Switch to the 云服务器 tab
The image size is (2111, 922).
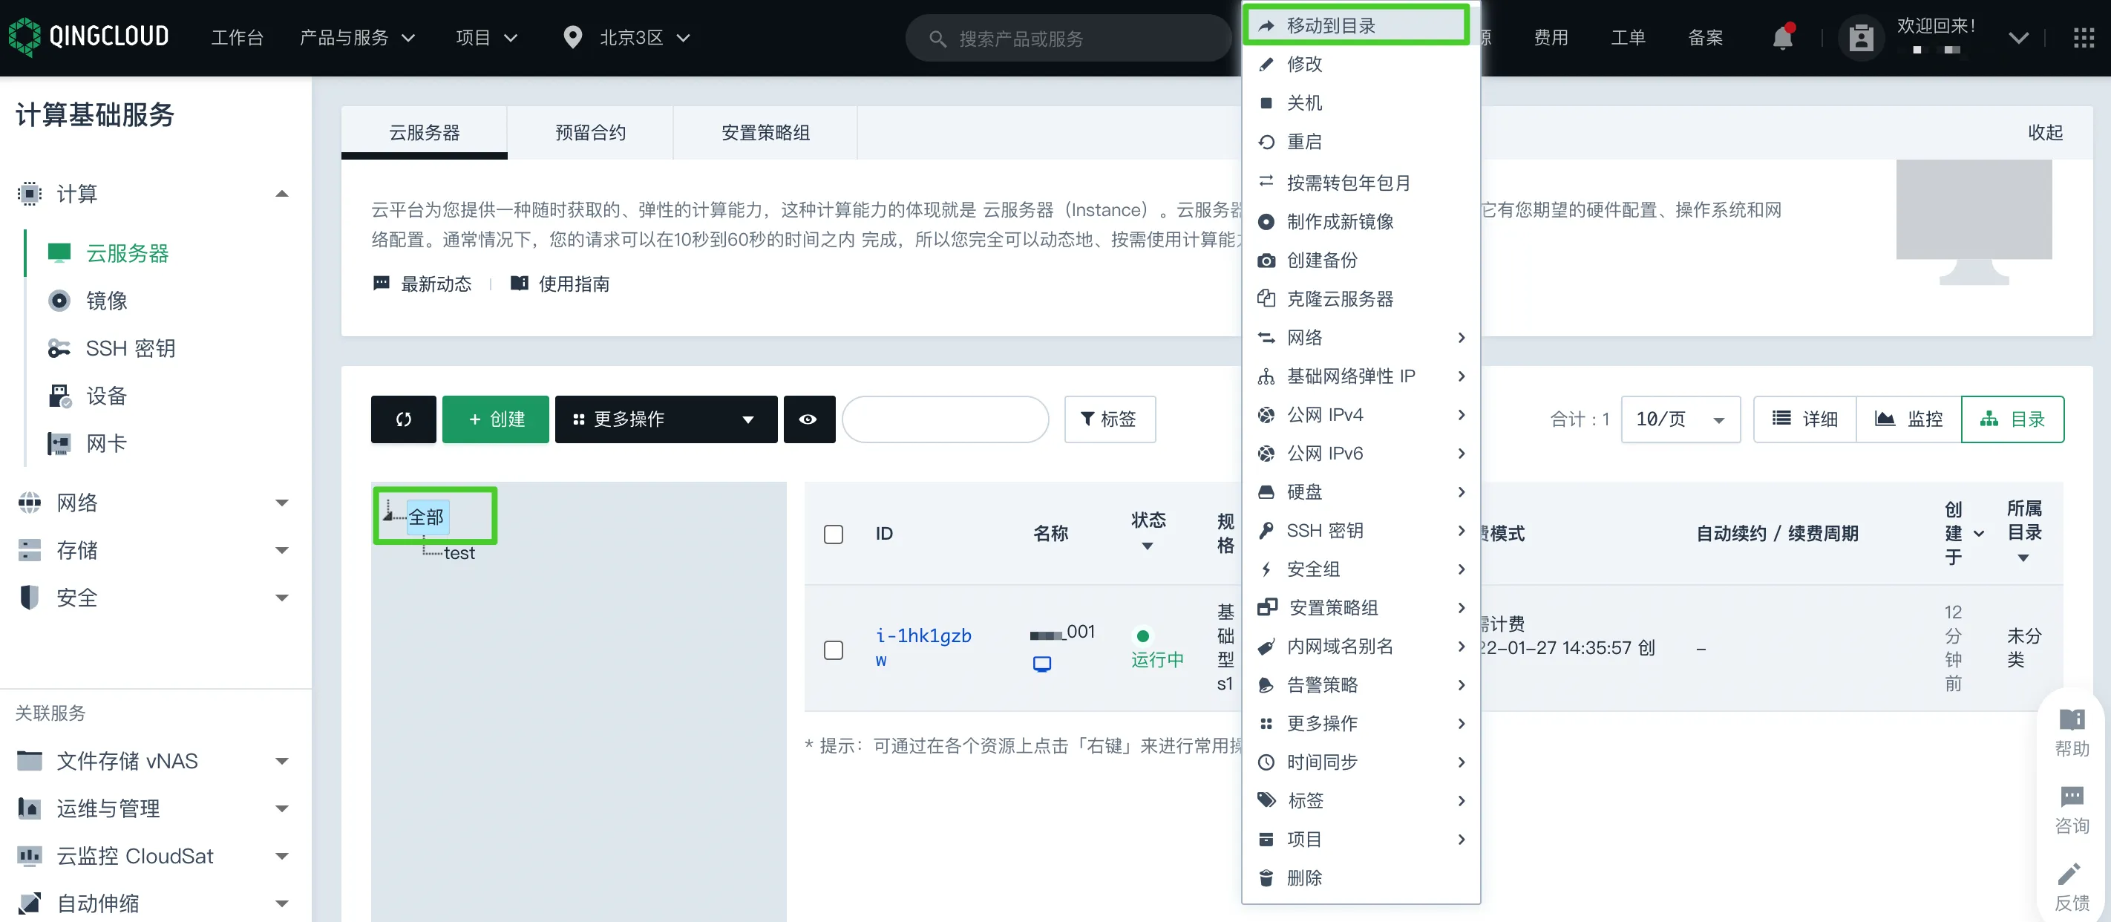click(x=424, y=132)
